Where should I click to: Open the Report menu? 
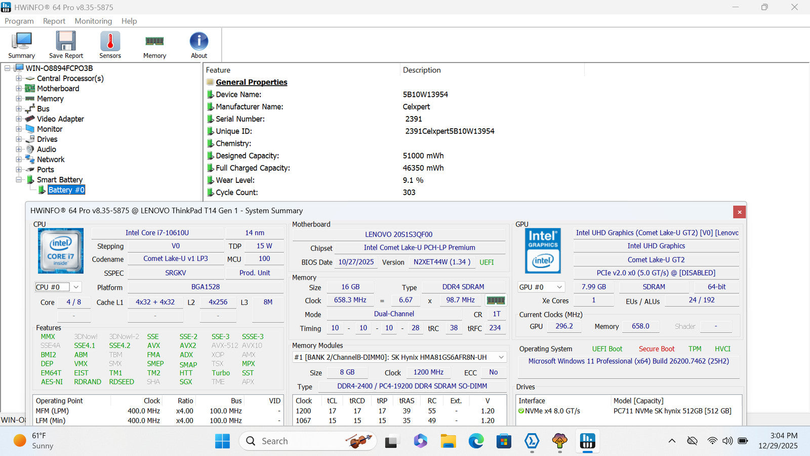coord(54,21)
